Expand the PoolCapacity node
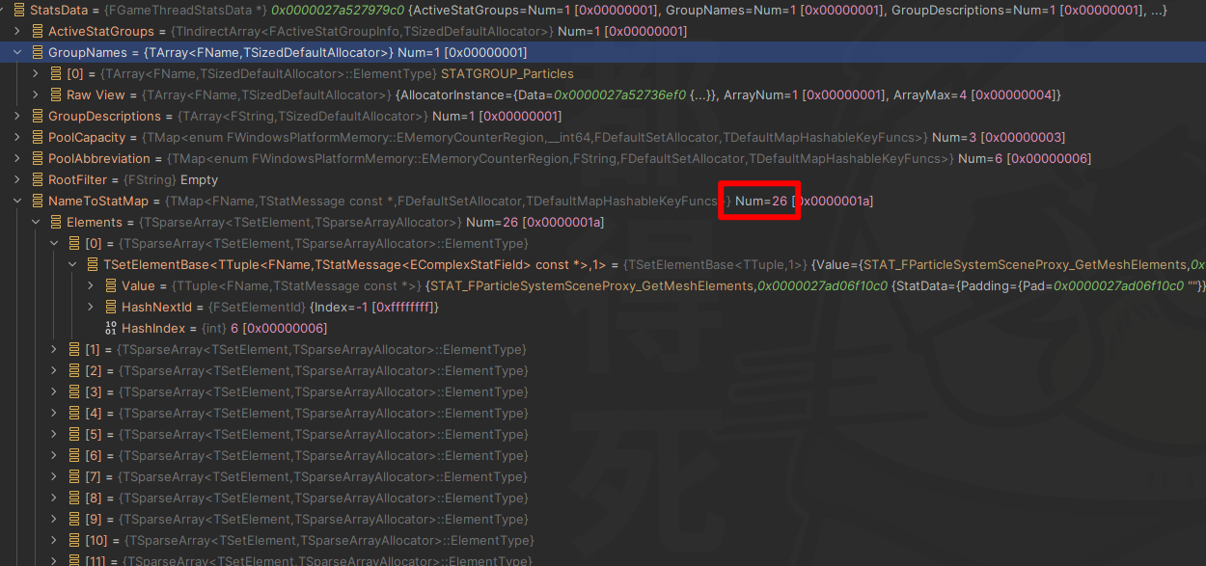 pos(17,137)
